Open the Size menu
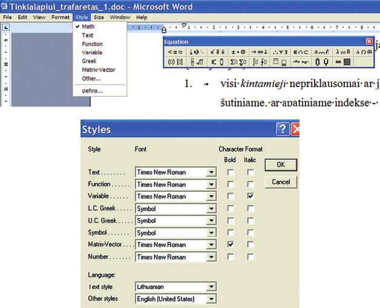The image size is (380, 308). [x=99, y=17]
